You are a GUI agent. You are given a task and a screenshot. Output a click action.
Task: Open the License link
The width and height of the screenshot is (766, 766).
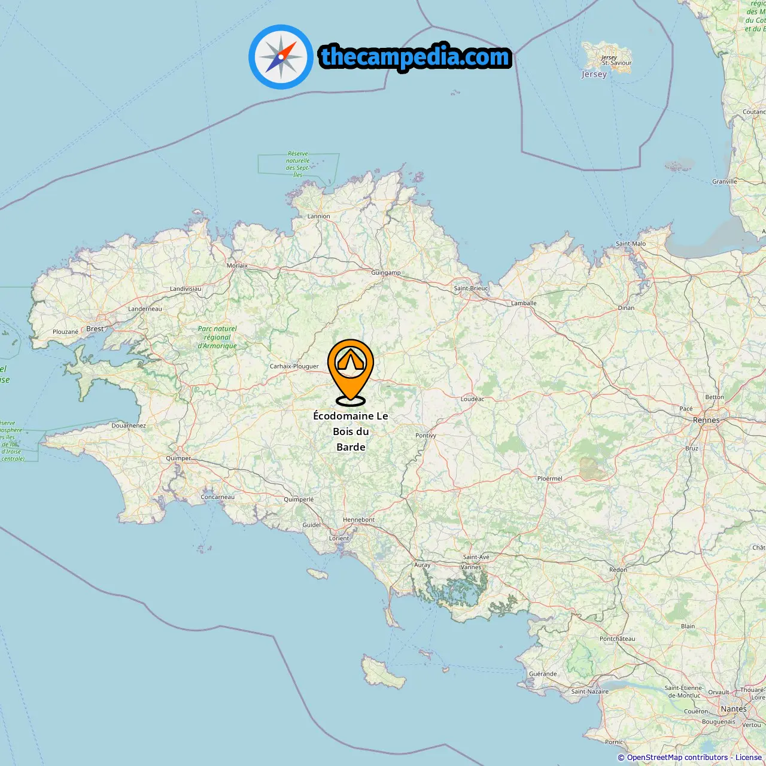749,758
